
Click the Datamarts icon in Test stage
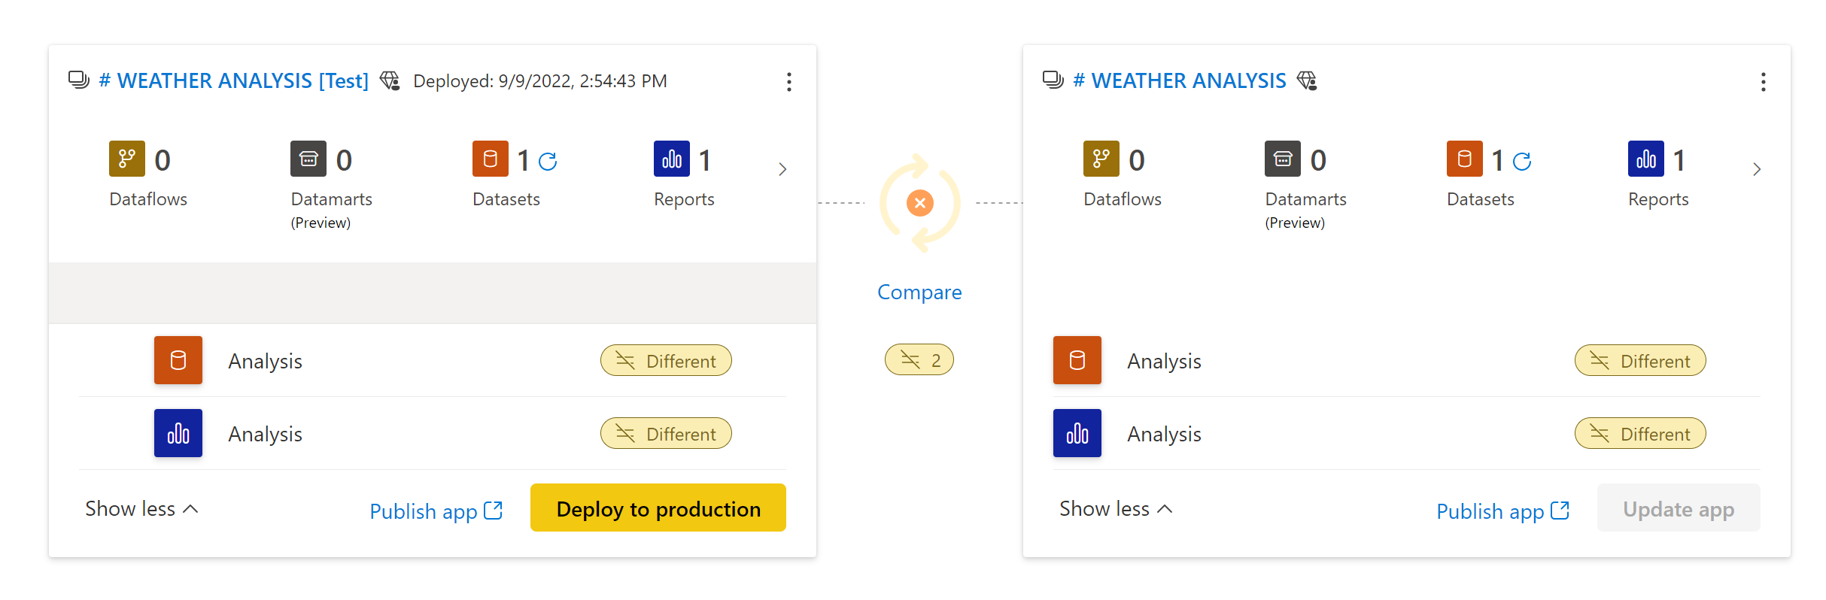[x=308, y=159]
